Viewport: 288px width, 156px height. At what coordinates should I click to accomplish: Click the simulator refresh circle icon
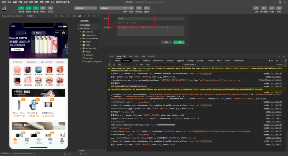(56, 16)
